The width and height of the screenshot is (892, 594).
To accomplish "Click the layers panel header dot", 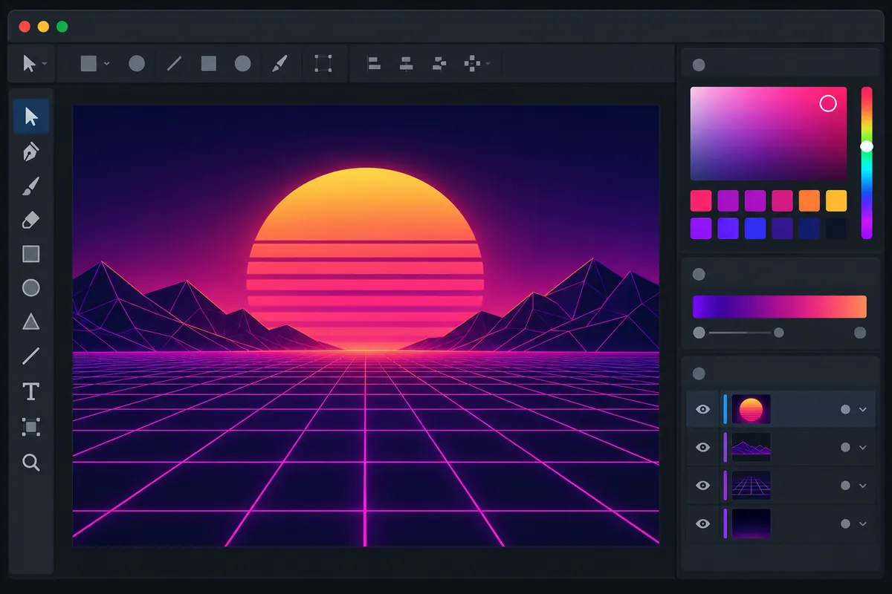I will click(699, 373).
